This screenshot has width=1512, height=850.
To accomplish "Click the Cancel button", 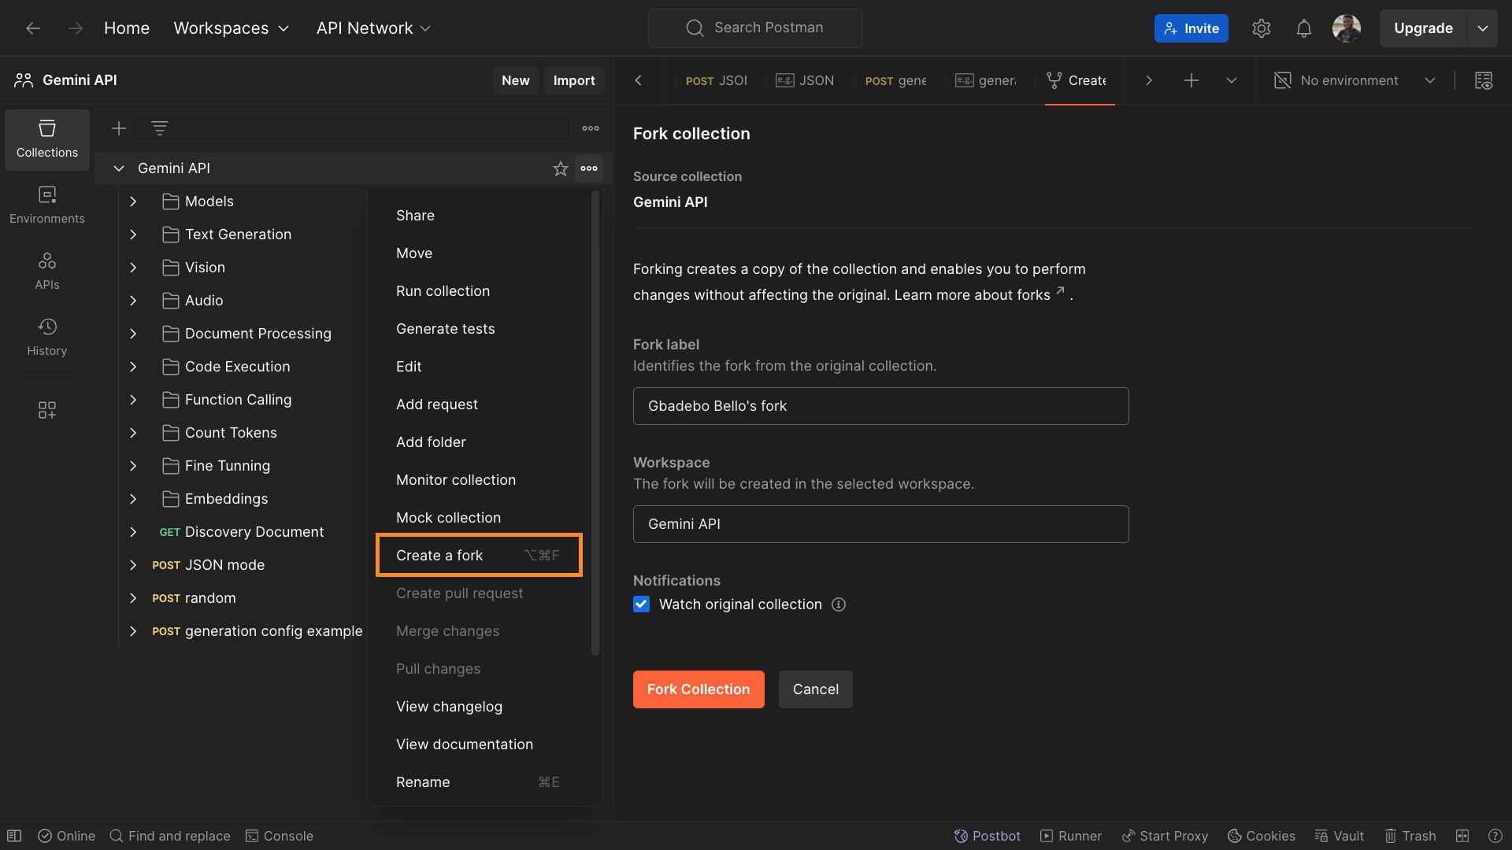I will (x=815, y=689).
